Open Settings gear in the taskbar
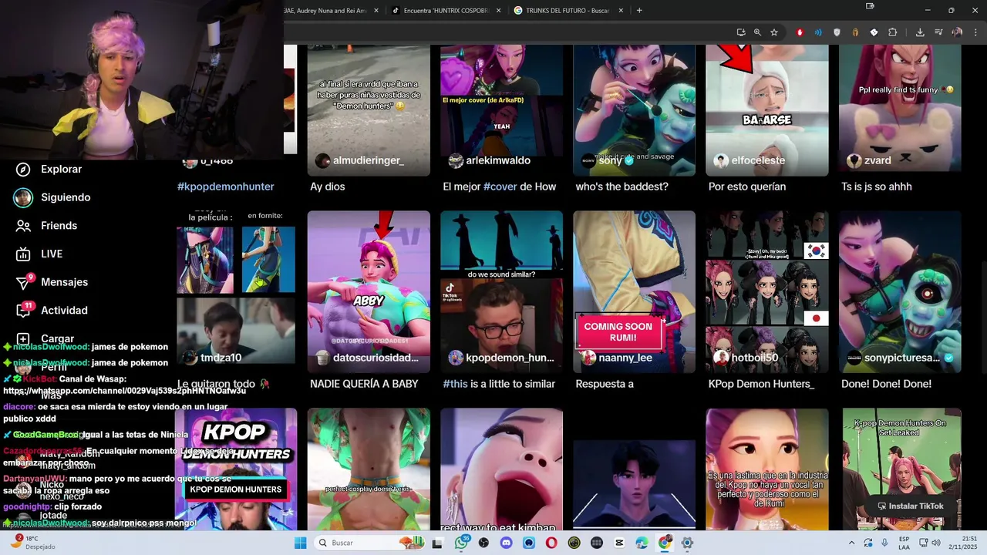 [687, 543]
